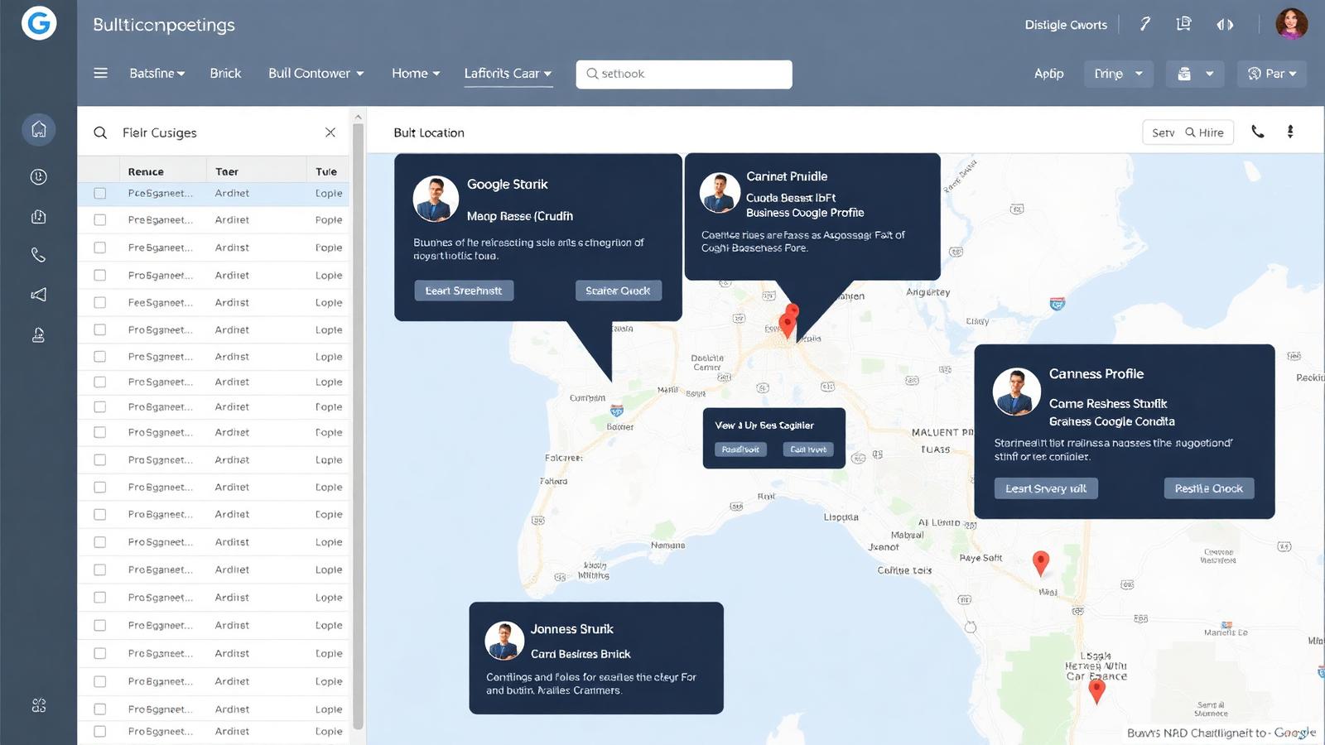Open the vertical dots menu beside phone icon

pos(1290,132)
